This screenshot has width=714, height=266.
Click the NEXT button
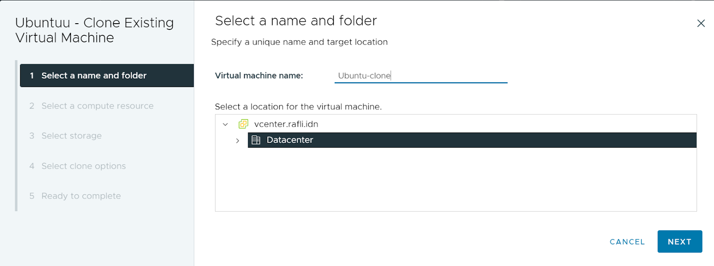[680, 241]
